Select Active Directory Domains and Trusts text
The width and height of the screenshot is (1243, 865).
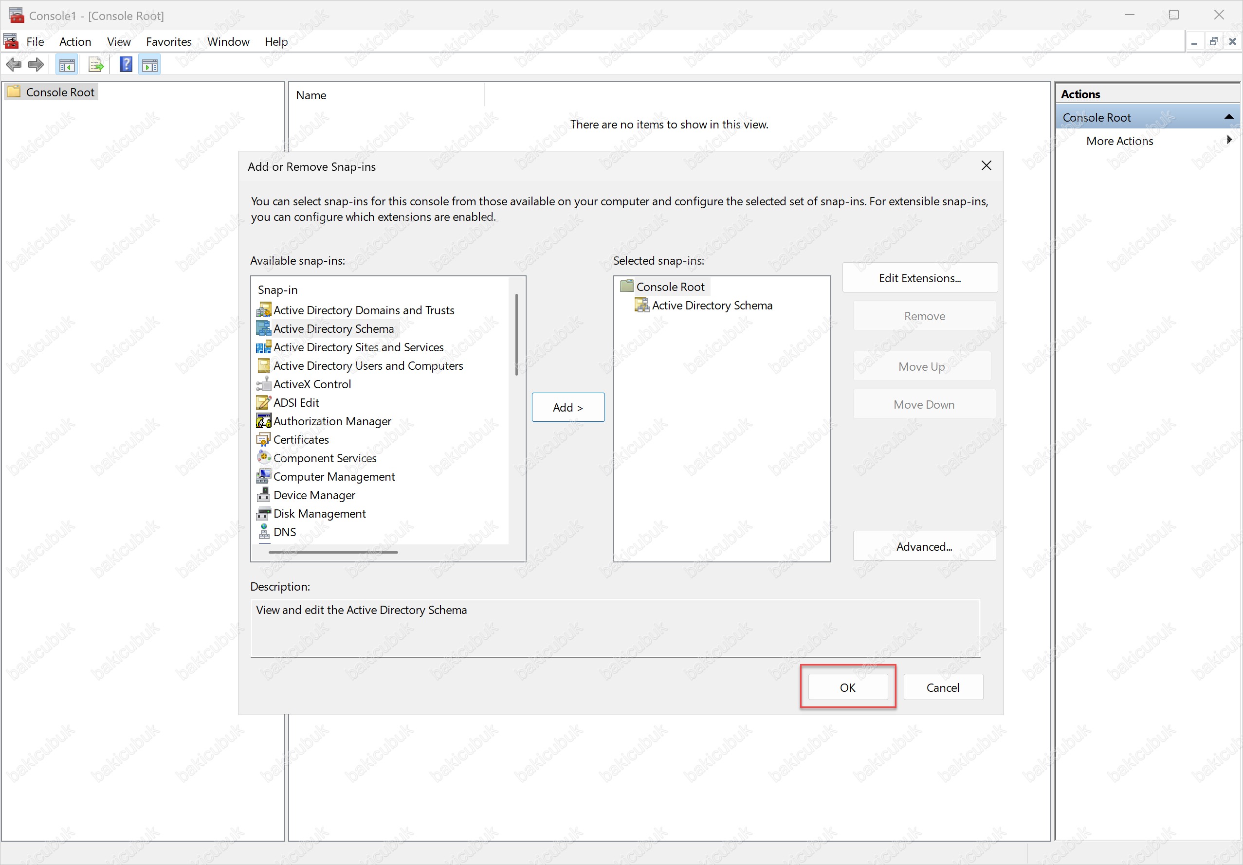pyautogui.click(x=364, y=310)
